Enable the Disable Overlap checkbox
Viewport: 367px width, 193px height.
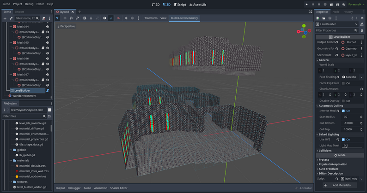[x=343, y=101]
